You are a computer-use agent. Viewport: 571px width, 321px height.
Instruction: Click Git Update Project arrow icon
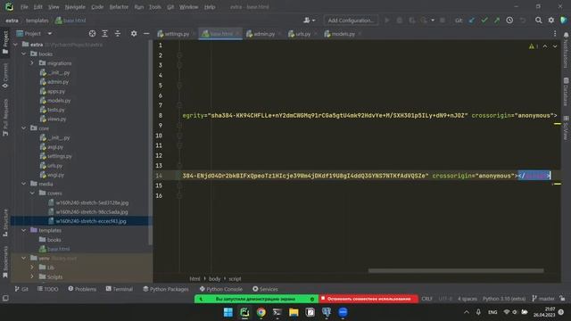[472, 21]
